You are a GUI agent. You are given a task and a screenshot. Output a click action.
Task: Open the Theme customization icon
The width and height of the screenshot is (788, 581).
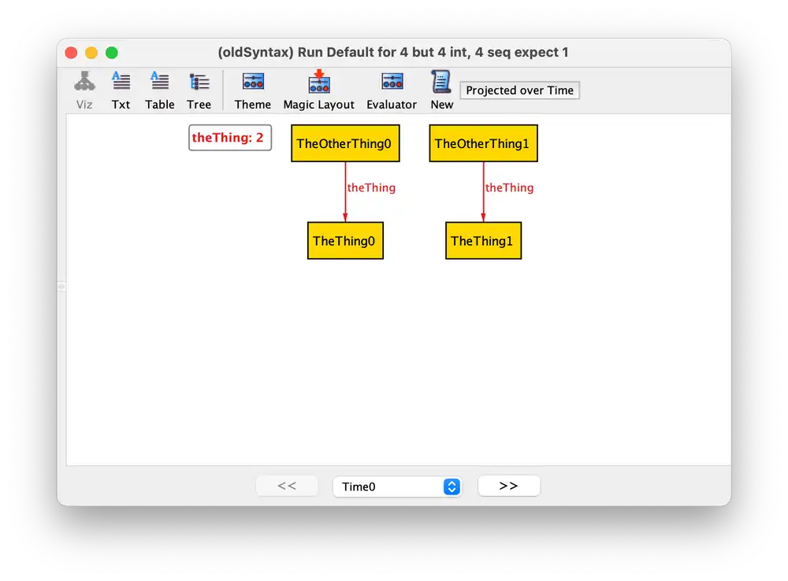click(x=252, y=89)
